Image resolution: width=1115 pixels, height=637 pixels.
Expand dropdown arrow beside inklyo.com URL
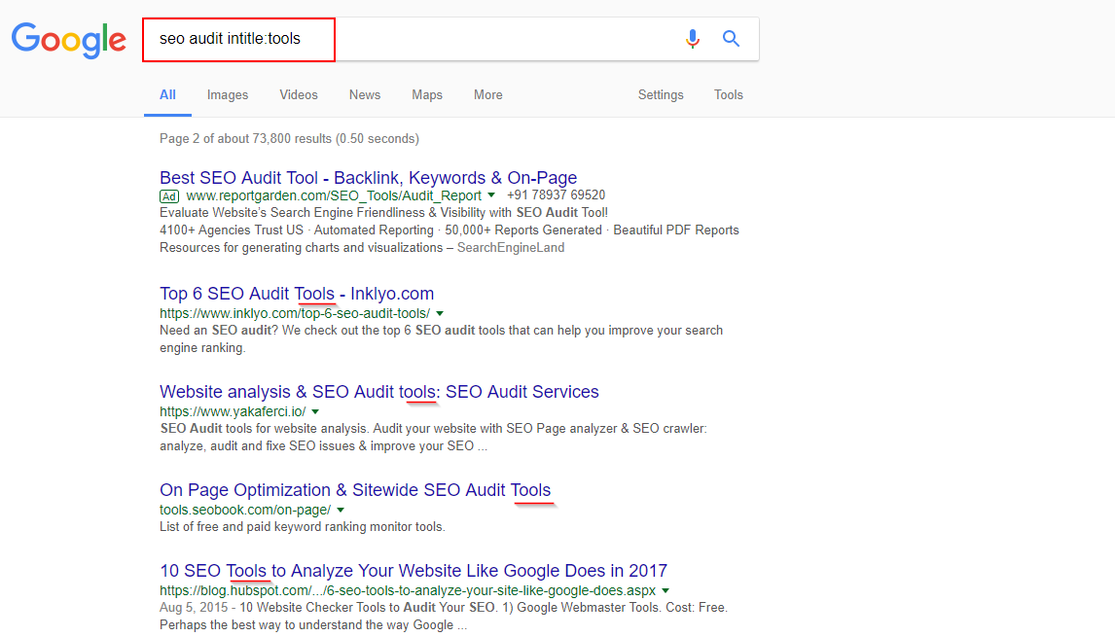point(440,313)
